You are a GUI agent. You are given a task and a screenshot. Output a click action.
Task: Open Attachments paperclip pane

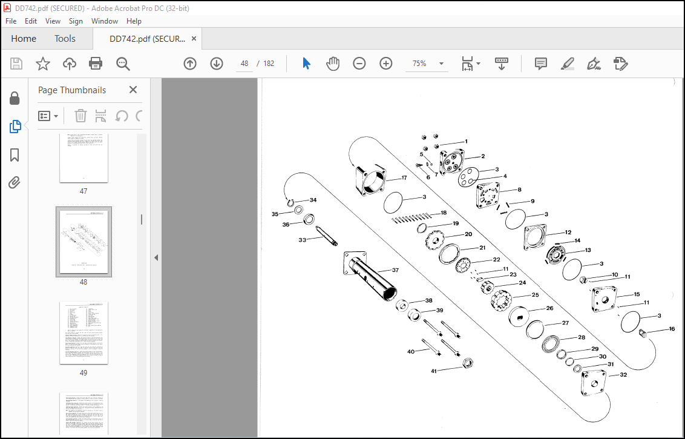click(x=15, y=182)
